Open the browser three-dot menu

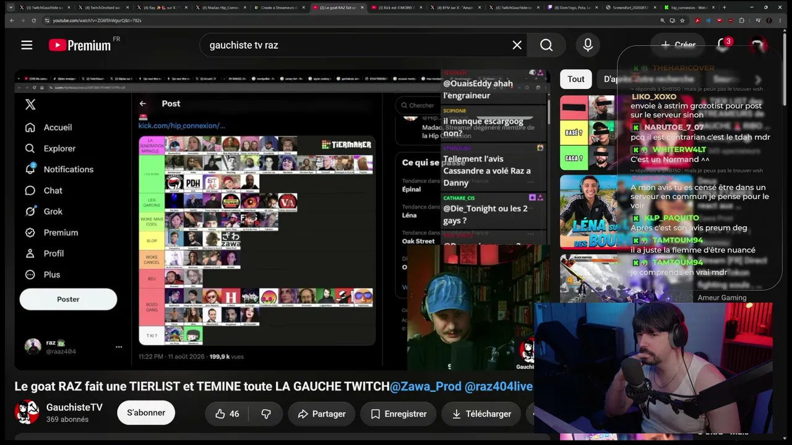781,20
